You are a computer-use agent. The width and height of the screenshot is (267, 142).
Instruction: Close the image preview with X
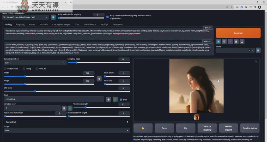[257, 61]
